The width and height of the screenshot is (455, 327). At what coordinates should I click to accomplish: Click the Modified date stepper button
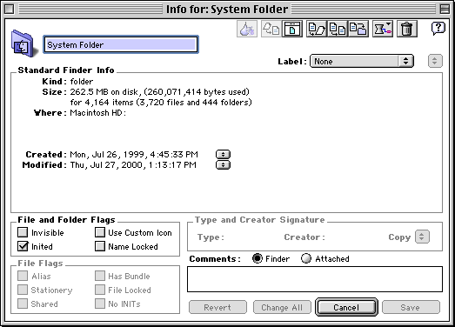pos(223,165)
